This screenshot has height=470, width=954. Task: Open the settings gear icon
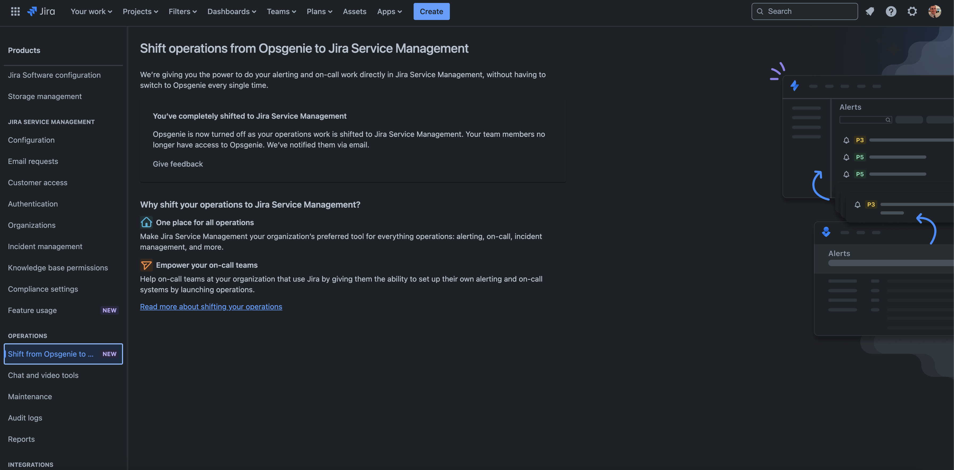(912, 11)
